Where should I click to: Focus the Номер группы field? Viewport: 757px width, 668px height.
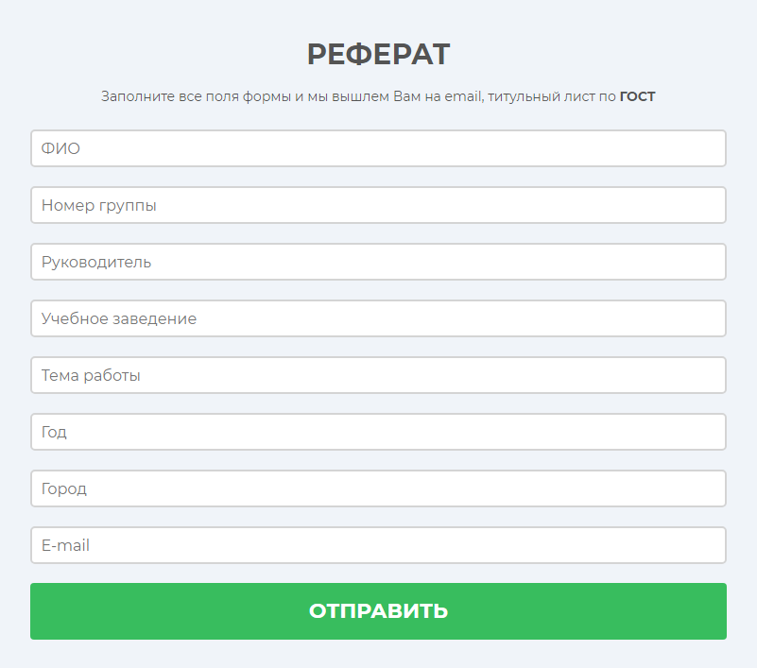coord(378,205)
